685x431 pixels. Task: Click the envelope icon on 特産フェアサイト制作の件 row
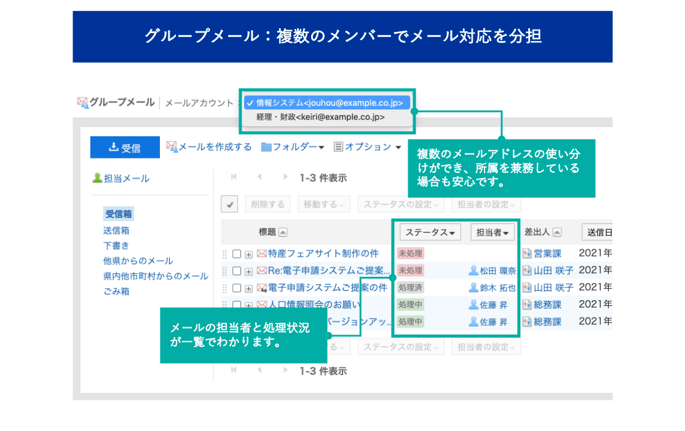[261, 253]
